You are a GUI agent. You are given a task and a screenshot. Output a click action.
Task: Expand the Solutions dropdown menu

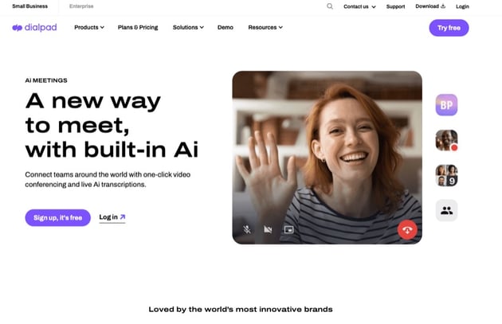tap(188, 28)
